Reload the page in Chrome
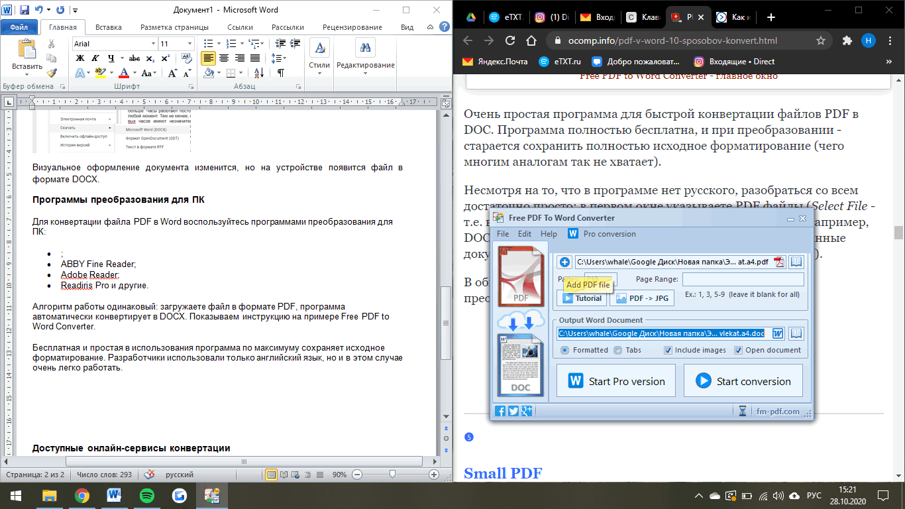905x509 pixels. click(511, 40)
